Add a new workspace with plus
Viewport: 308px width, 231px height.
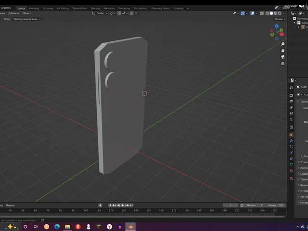point(187,8)
